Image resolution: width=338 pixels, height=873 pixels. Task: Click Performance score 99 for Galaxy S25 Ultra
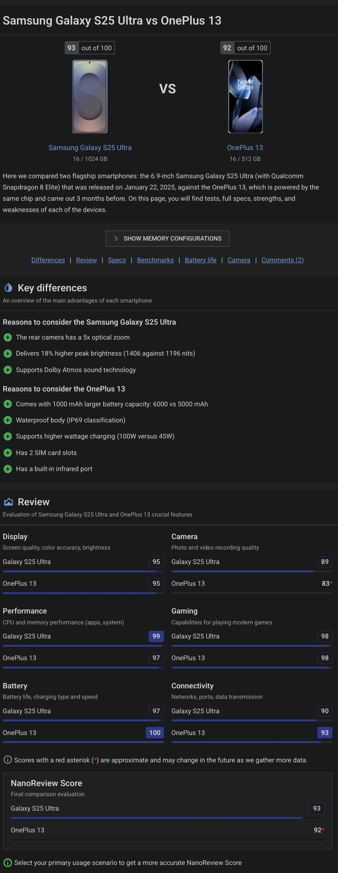156,636
